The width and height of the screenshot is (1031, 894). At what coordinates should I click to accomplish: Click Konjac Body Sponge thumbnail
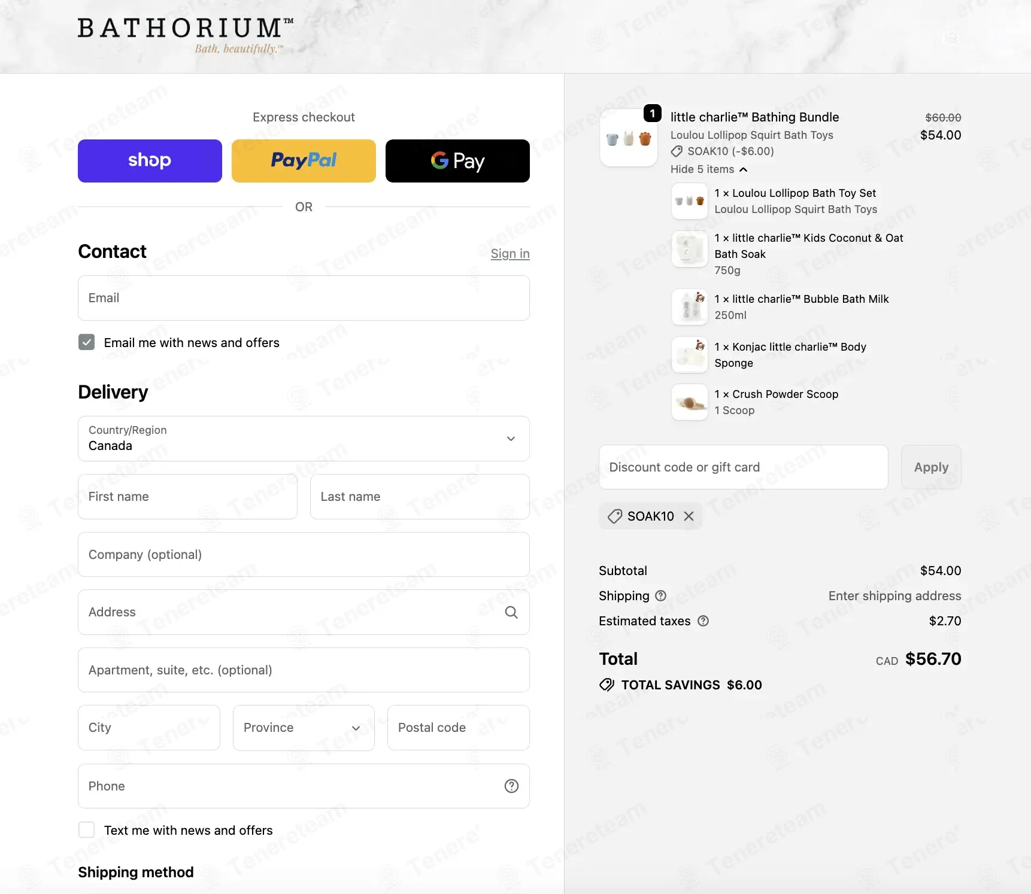click(690, 355)
